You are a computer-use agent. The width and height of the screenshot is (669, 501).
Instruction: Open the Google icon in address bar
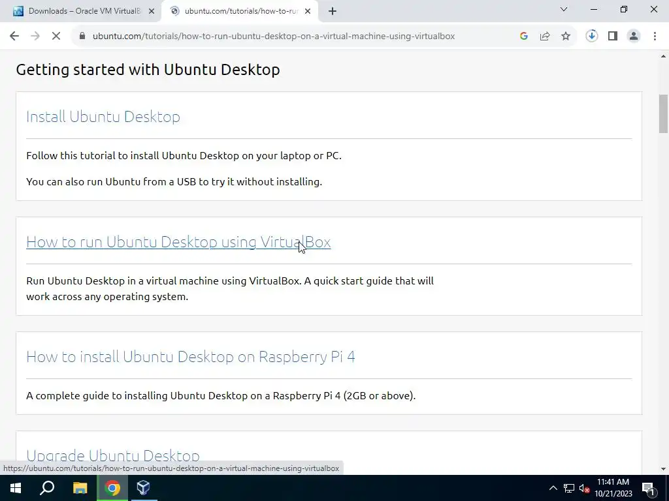click(x=524, y=37)
